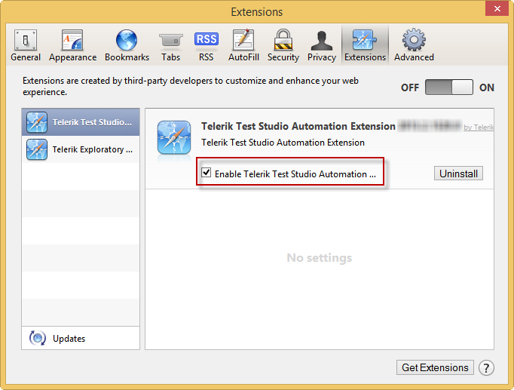Uncheck Enable Telerik Test Studio Automation checkbox
The height and width of the screenshot is (390, 514).
click(x=207, y=174)
